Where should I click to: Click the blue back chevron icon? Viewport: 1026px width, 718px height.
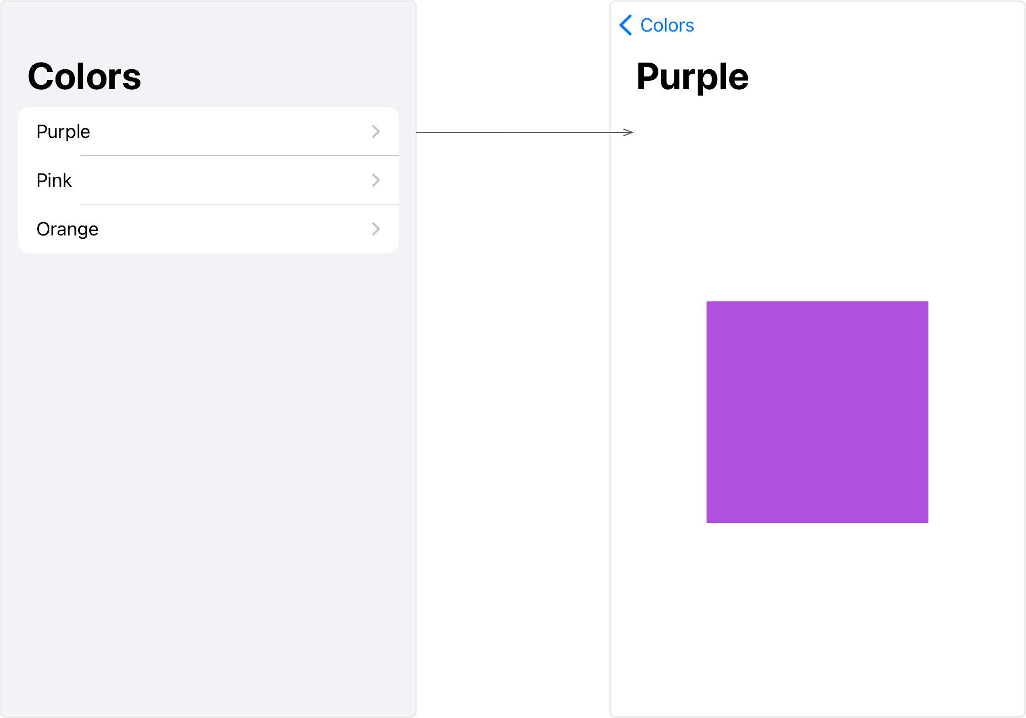(x=626, y=25)
